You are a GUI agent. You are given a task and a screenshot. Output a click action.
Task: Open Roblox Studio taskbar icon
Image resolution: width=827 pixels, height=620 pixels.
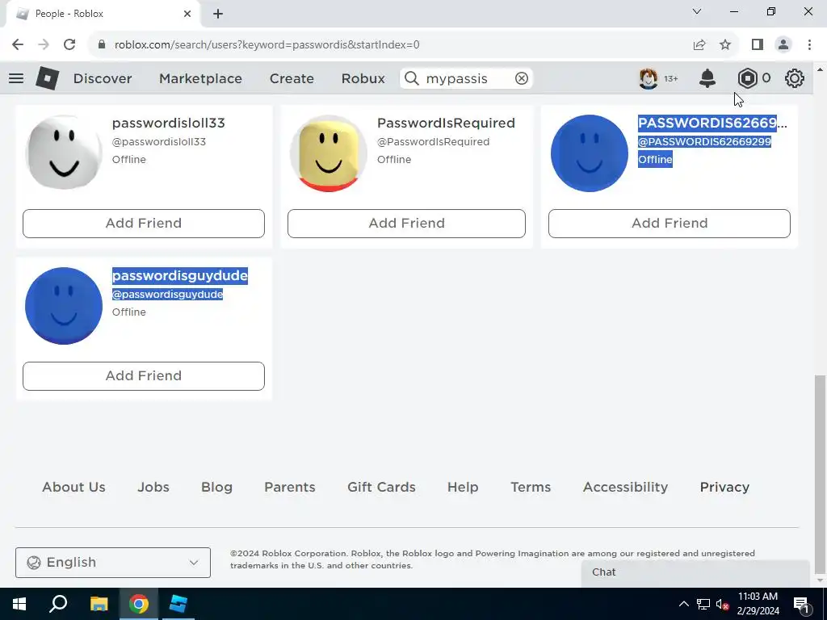pyautogui.click(x=178, y=604)
